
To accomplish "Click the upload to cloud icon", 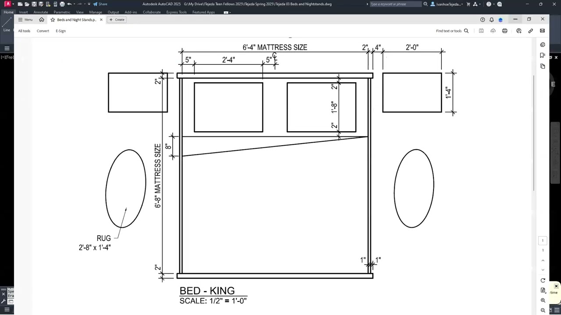I will click(493, 31).
